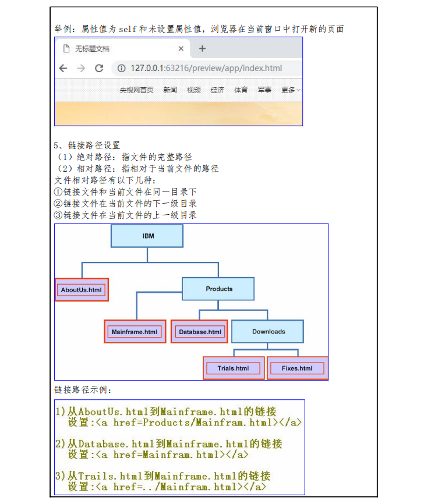This screenshot has height=504, width=438.
Task: Open the 央视网首页 link
Action: coord(137,90)
